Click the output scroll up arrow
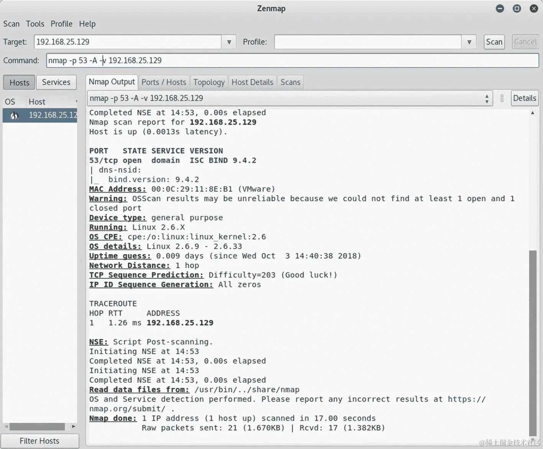Image resolution: width=543 pixels, height=449 pixels. 532,113
